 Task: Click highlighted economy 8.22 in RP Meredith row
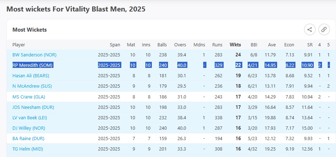(290, 65)
